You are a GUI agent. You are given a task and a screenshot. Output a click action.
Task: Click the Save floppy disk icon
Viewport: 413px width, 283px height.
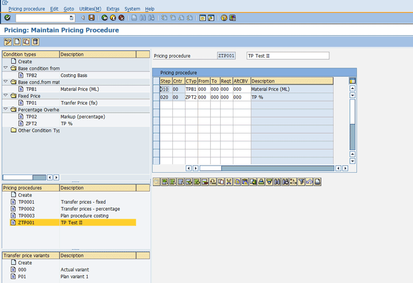pos(91,18)
